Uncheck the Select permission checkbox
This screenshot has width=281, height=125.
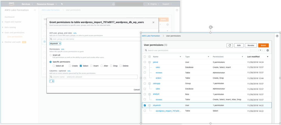pos(81,66)
